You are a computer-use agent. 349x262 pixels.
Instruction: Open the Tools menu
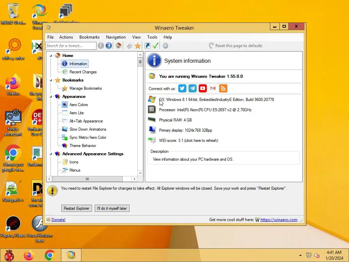152,37
